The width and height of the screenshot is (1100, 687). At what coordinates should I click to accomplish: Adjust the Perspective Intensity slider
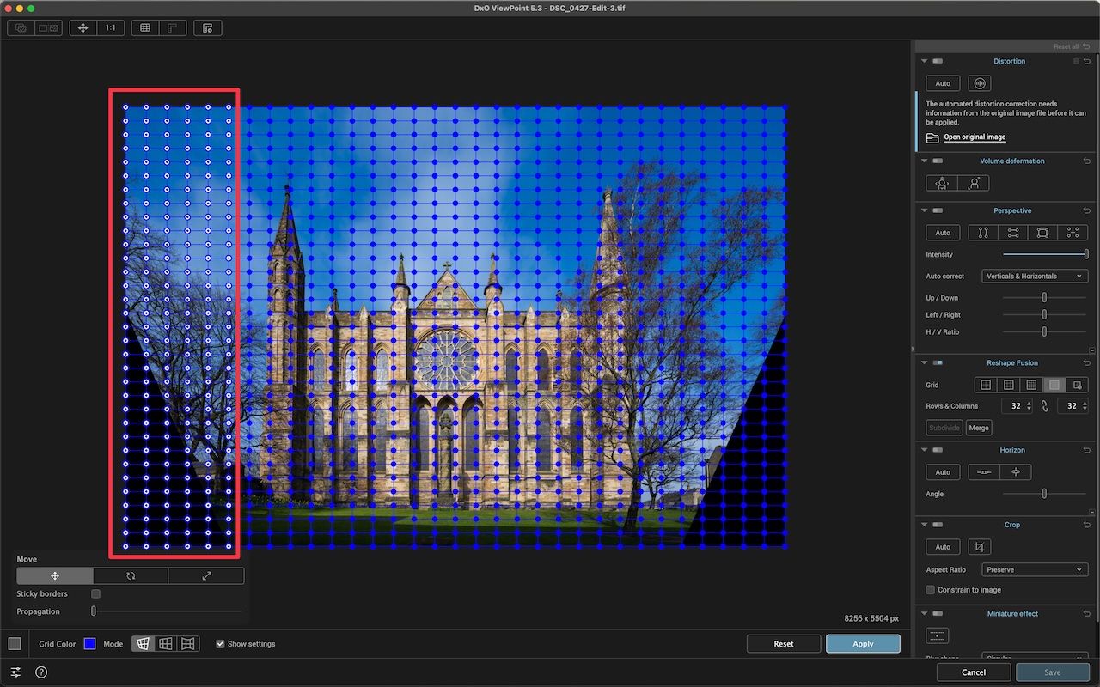(1044, 254)
